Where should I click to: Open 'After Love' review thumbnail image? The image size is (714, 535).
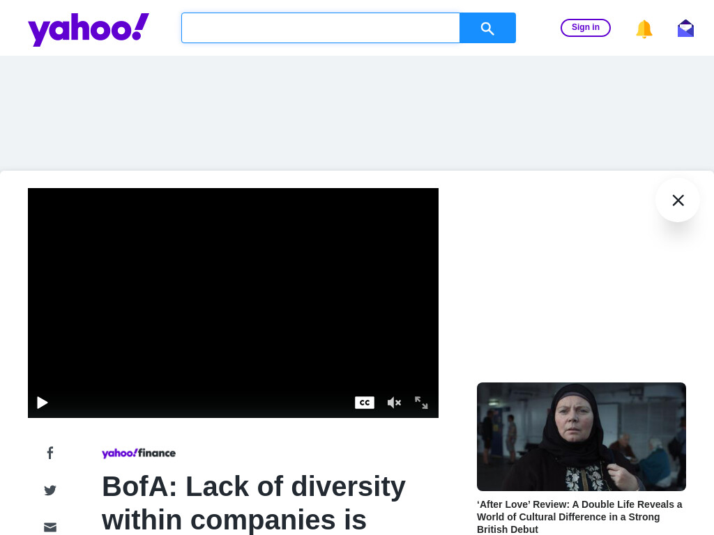tap(582, 437)
